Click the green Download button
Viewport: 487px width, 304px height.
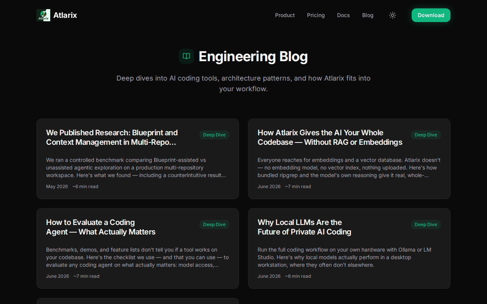(x=431, y=15)
